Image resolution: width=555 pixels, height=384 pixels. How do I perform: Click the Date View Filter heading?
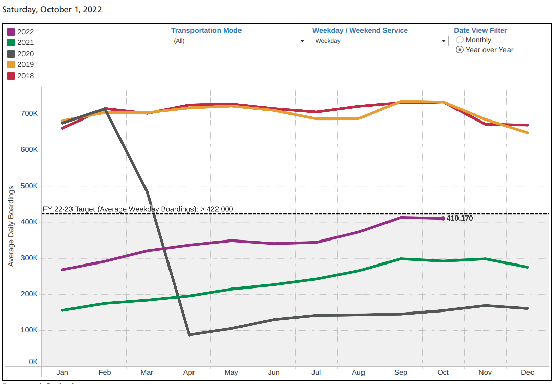(480, 30)
